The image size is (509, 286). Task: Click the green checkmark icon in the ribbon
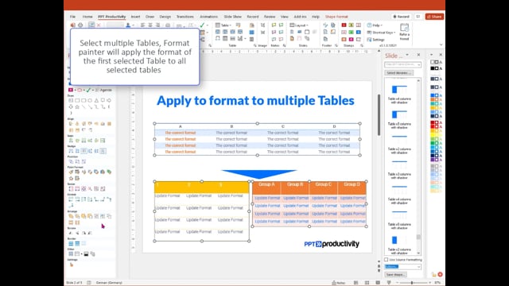pyautogui.click(x=202, y=25)
